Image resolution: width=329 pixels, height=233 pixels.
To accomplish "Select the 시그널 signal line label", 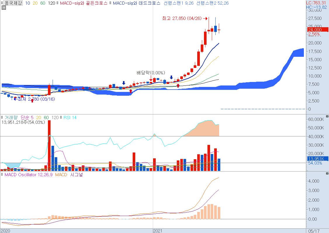I will pyautogui.click(x=77, y=175).
